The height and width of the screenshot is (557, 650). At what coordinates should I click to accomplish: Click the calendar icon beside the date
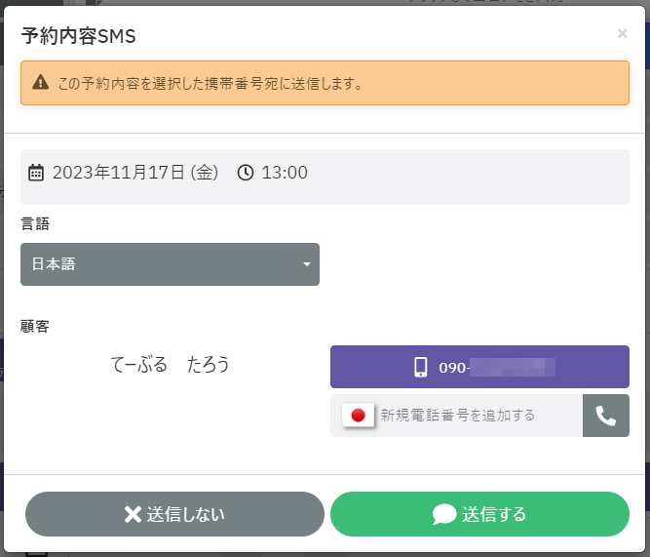pyautogui.click(x=36, y=174)
